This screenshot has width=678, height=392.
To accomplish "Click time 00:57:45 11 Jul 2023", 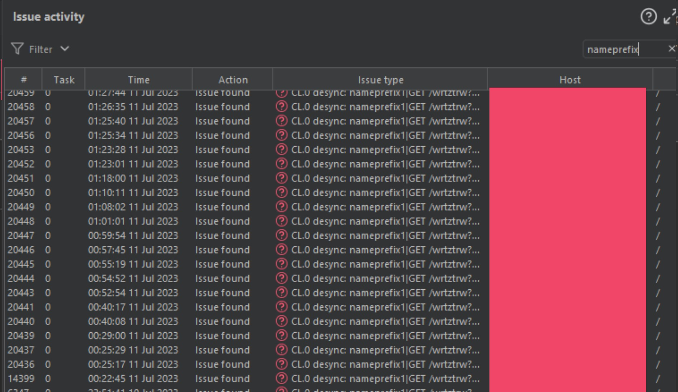I will pos(133,250).
